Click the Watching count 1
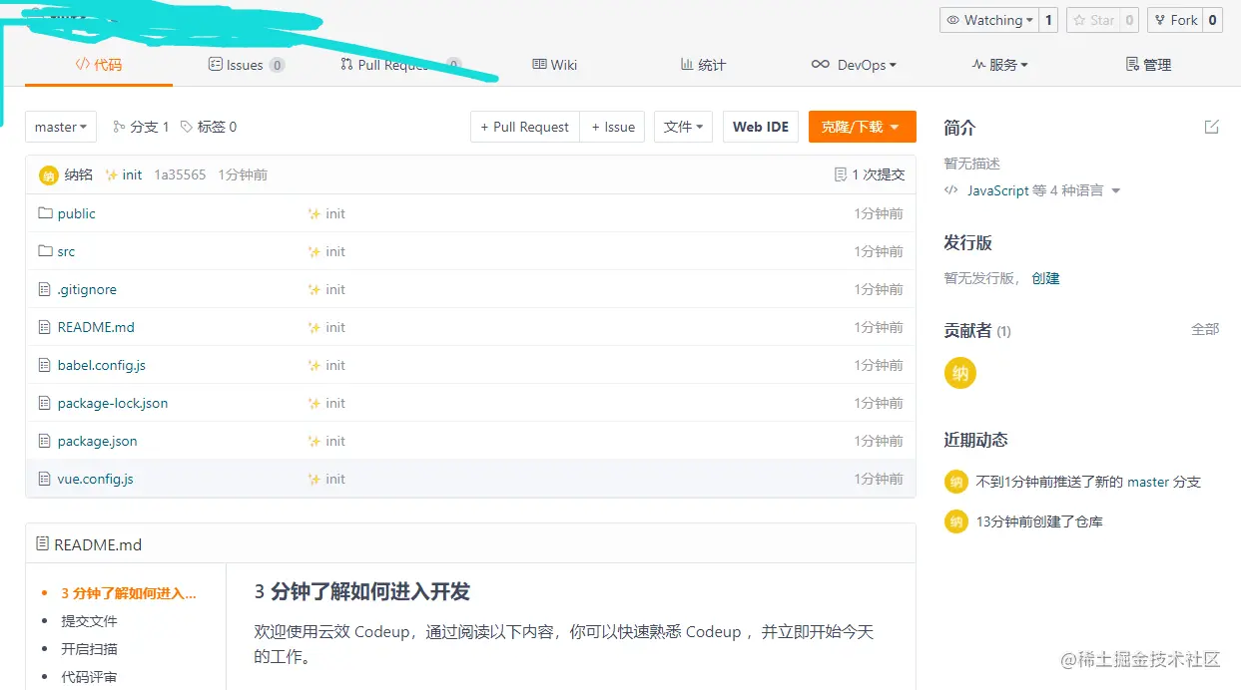1241x690 pixels. 1048,20
